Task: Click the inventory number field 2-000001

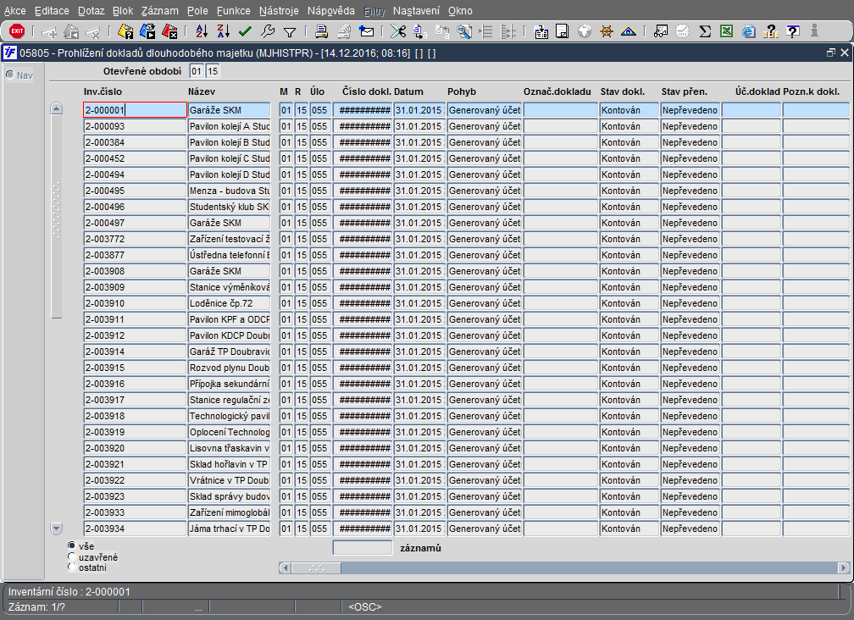Action: 135,110
